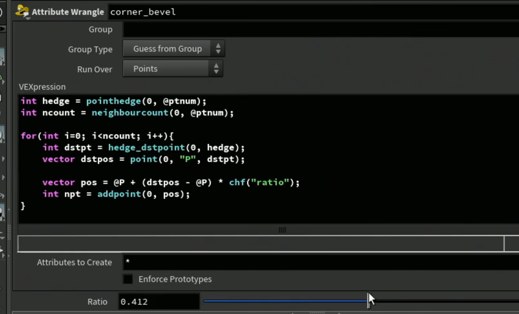Click the Ratio value field
This screenshot has height=314, width=519.
[x=159, y=302]
